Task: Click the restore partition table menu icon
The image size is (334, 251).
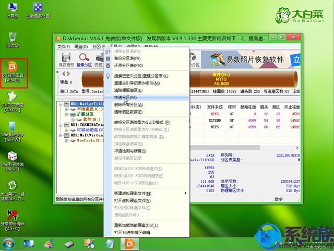Action: pyautogui.click(x=108, y=66)
